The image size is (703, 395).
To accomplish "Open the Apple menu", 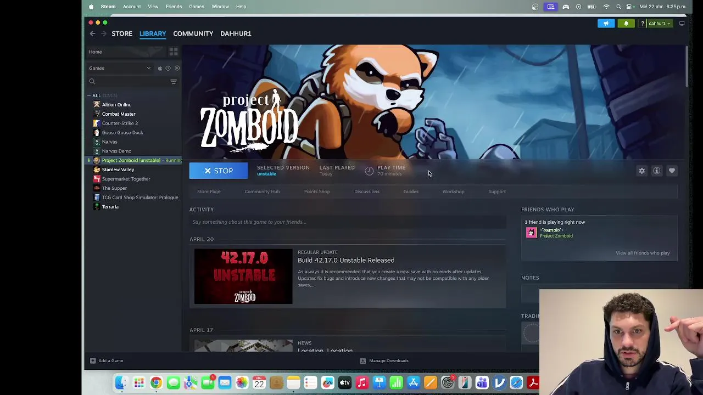I will 91,7.
